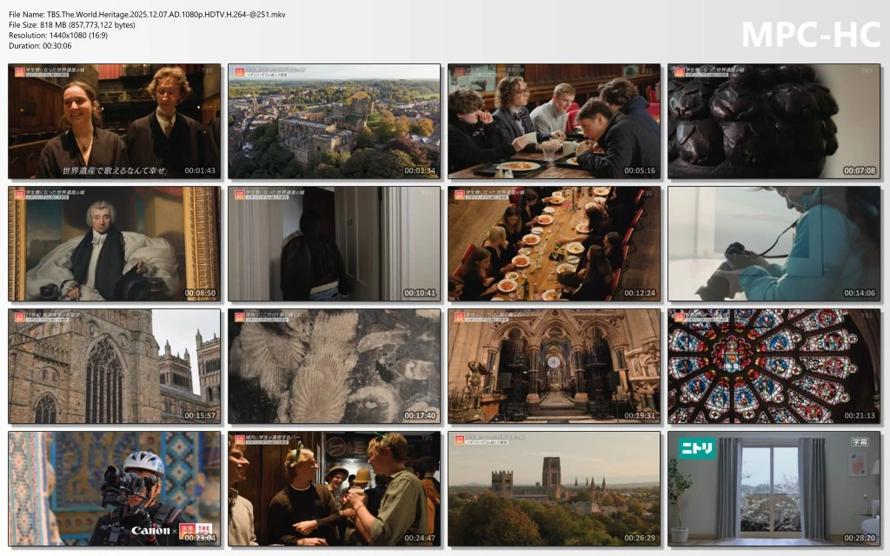Open the cathedral exterior thumbnail at 00:15:57
Viewport: 890px width, 556px height.
(x=115, y=366)
